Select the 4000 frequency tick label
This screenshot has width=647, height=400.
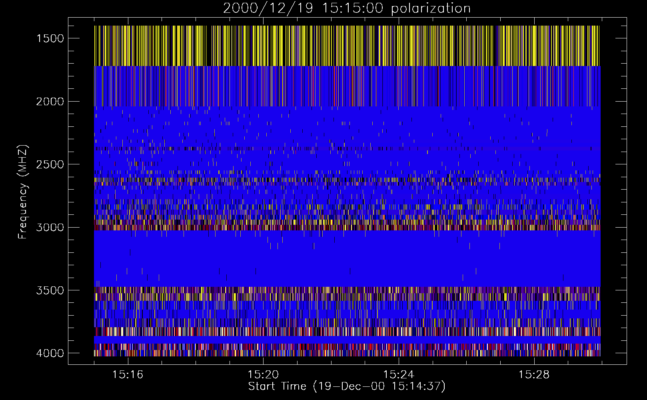click(x=50, y=353)
